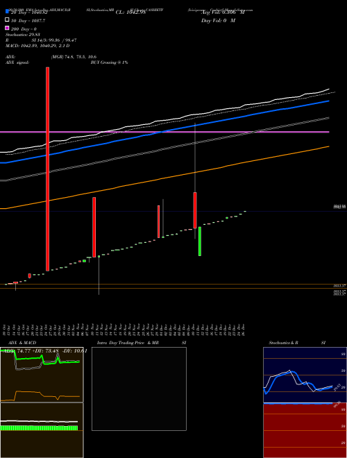Click the 'Avg Vol: 0.306 M' label
This screenshot has width=347, height=458.
[x=223, y=12]
